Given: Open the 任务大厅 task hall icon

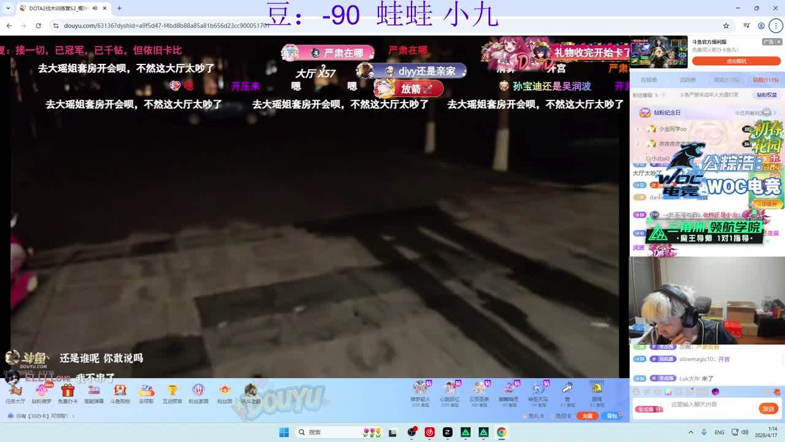Looking at the screenshot, I should 15,392.
